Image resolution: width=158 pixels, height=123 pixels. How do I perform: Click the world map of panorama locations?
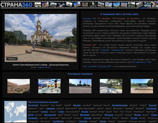pyautogui.click(x=16, y=111)
